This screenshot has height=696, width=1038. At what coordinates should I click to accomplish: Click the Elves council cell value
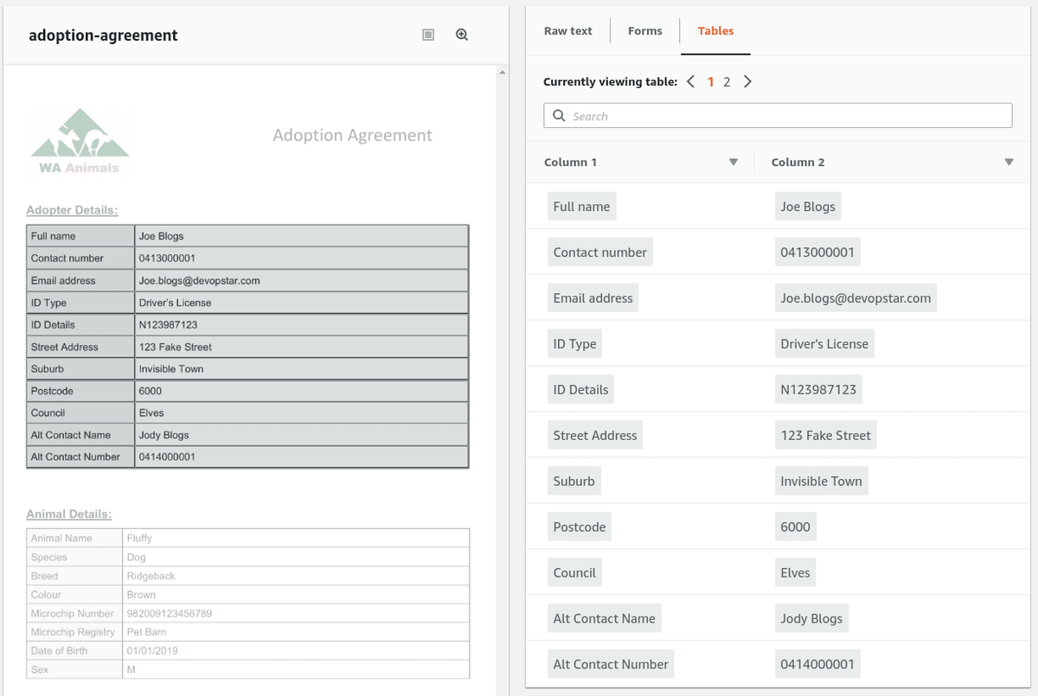[x=794, y=571]
